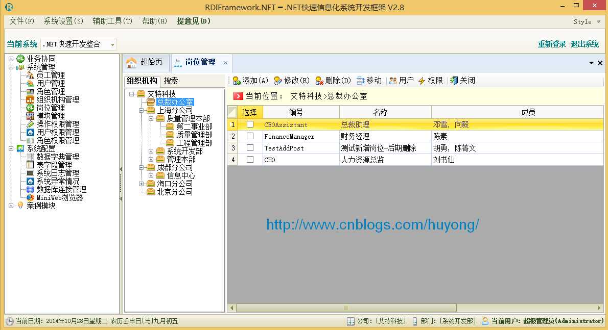Tick the checkbox for CHO row
Screen dimensions: 608x330
point(250,160)
